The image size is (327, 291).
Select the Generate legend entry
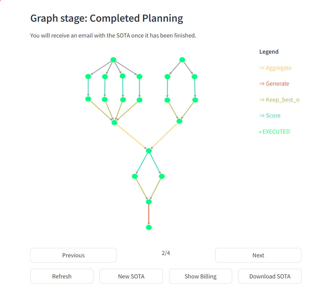click(274, 84)
